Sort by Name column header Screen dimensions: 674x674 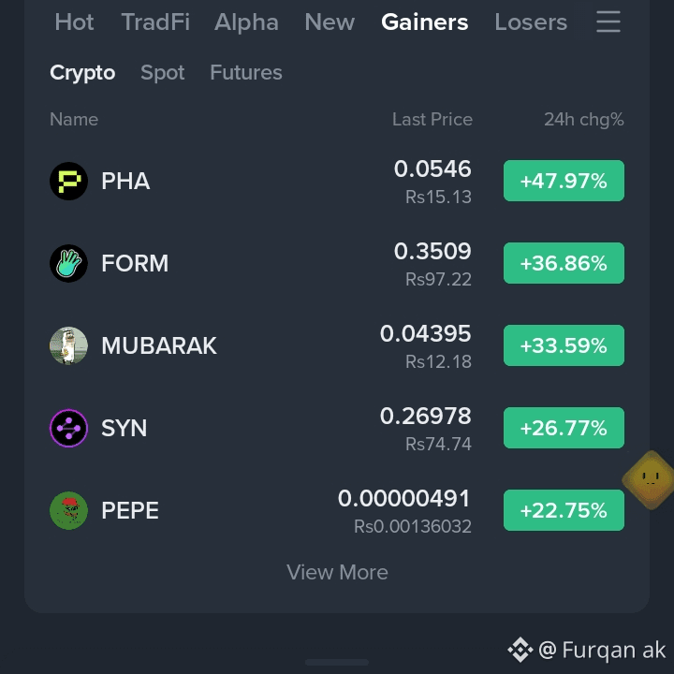[74, 120]
